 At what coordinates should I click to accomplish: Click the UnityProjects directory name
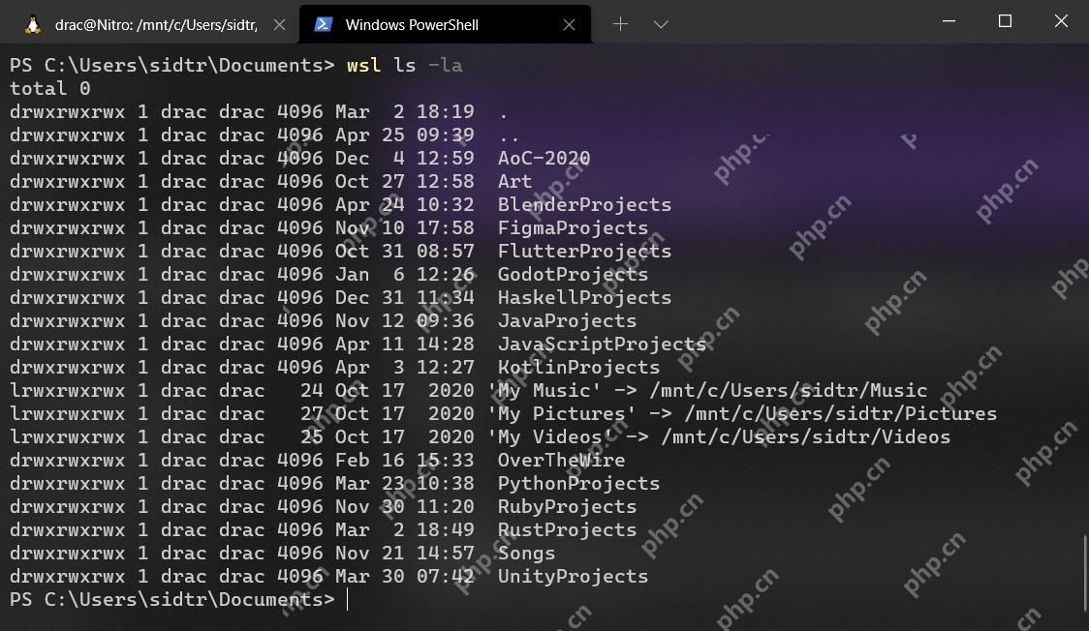573,576
